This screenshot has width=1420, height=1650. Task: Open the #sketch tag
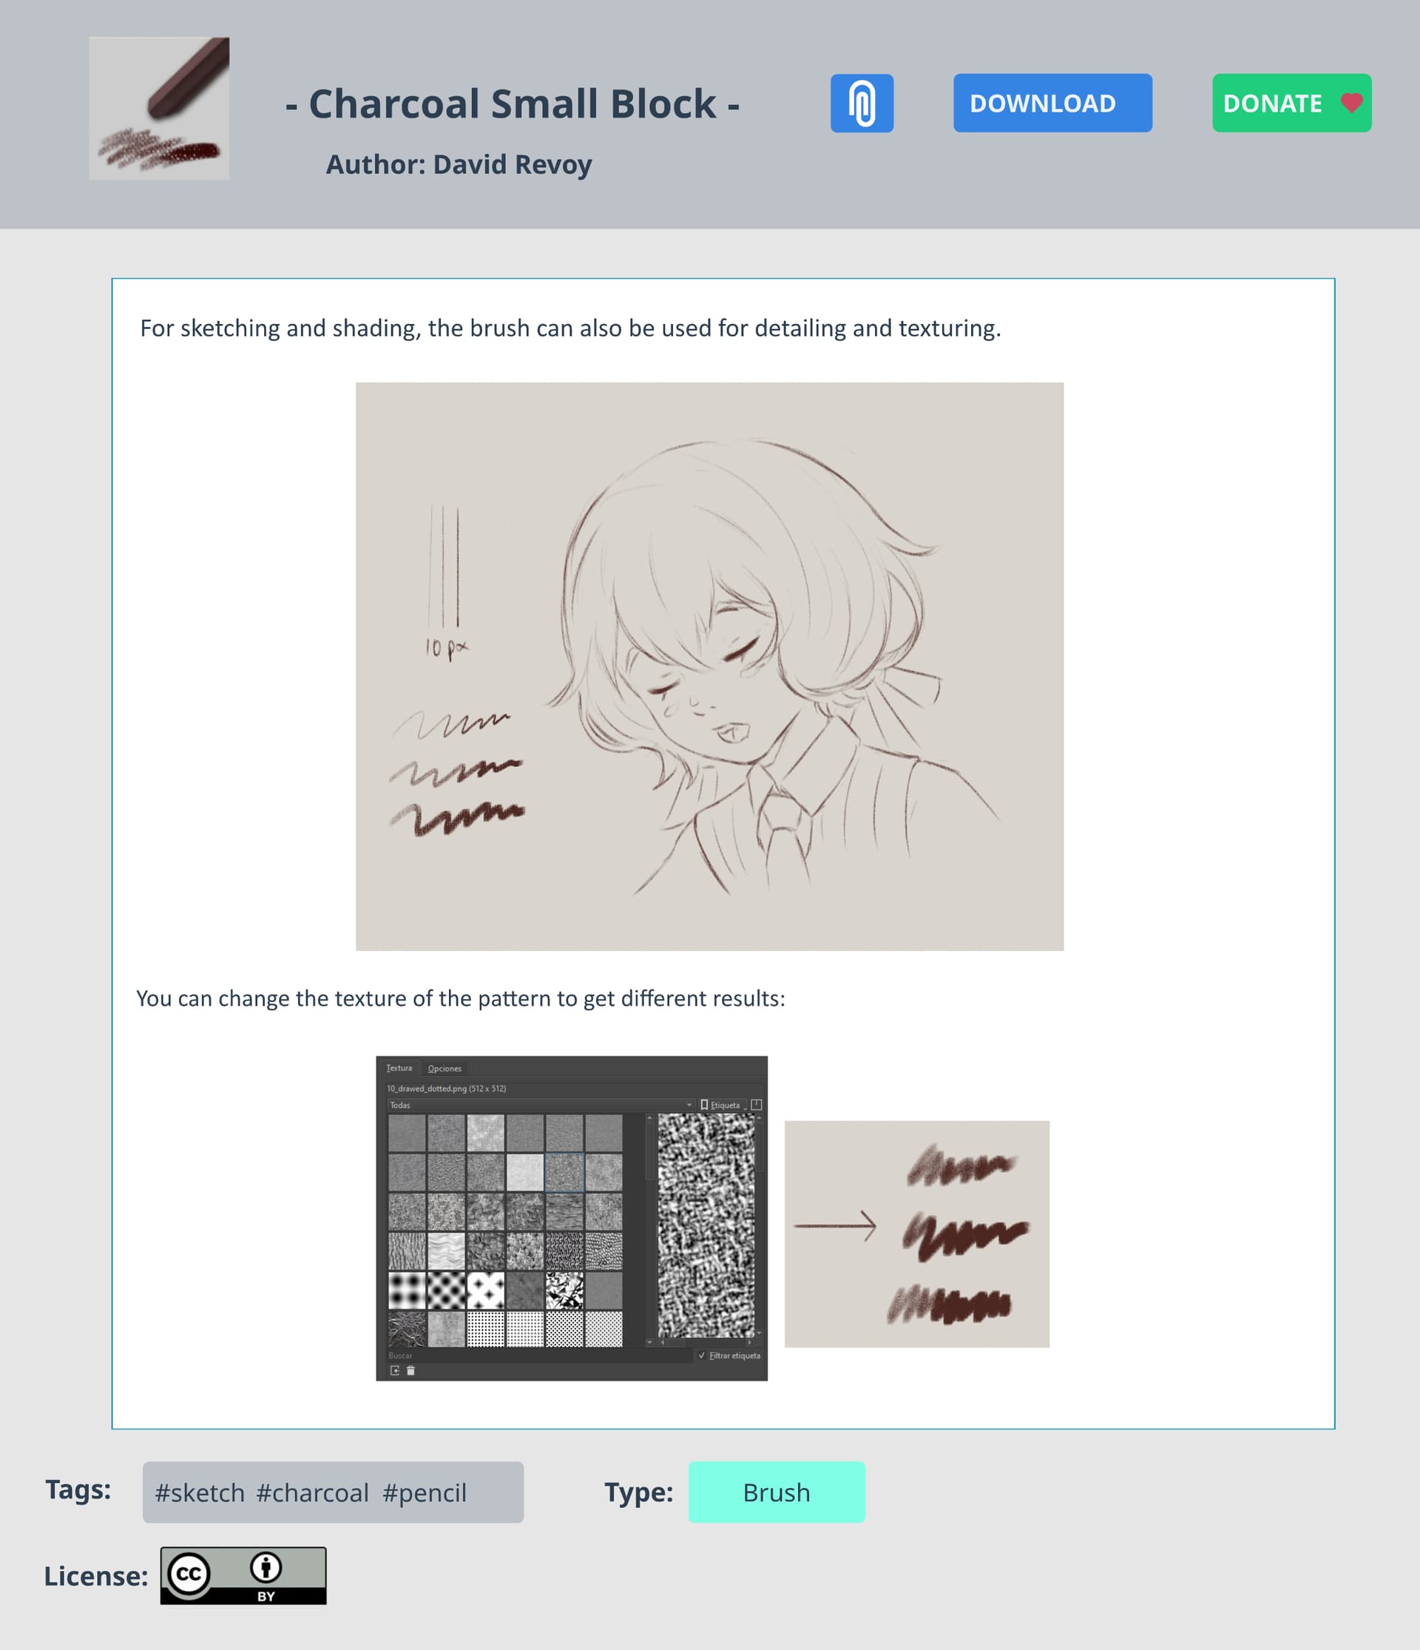(x=199, y=1492)
